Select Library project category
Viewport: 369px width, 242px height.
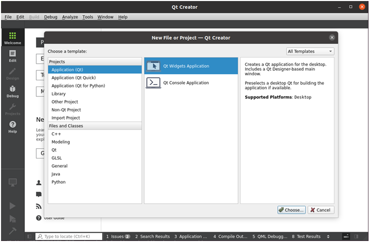95,94
